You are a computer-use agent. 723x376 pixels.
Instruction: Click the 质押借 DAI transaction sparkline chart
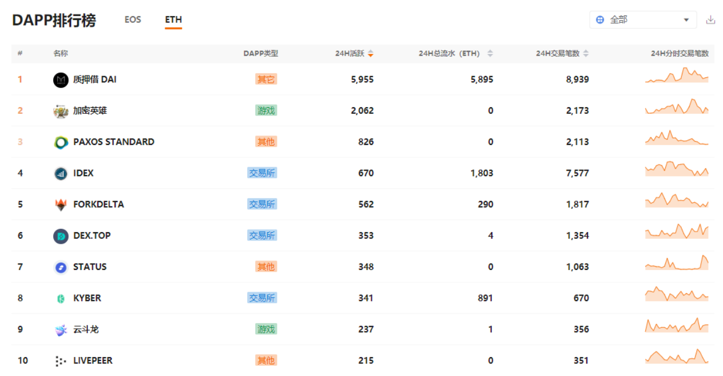point(677,76)
